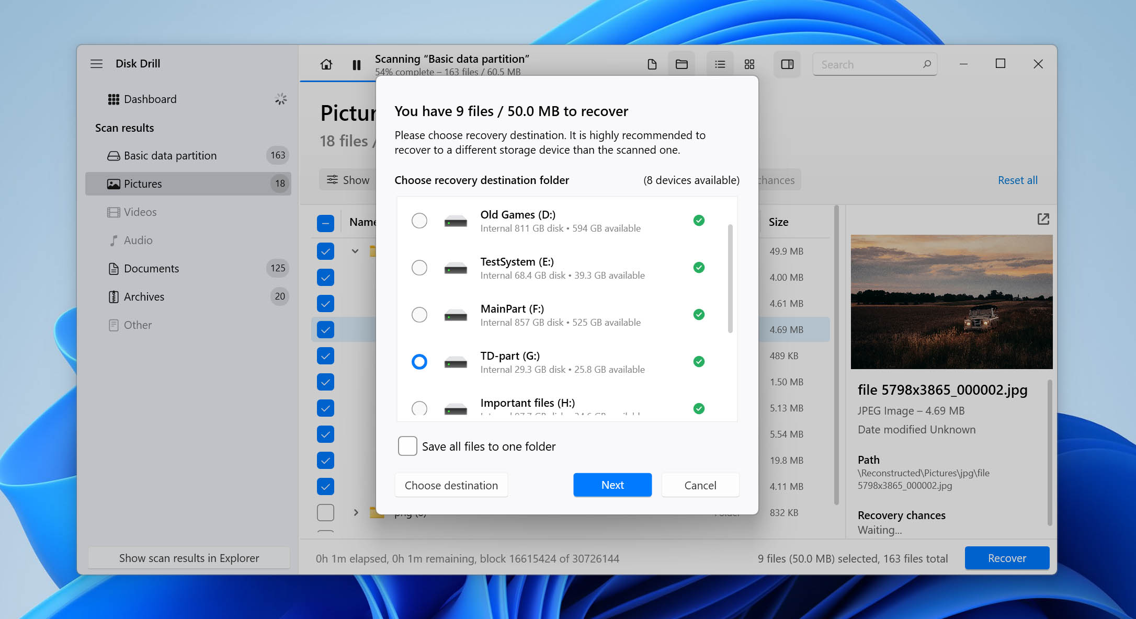Click green check next to TD-part (G:)
1136x619 pixels.
tap(699, 362)
